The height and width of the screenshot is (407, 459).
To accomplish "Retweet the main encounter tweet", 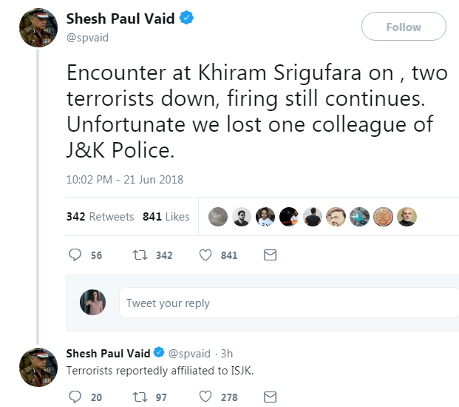I will (139, 255).
